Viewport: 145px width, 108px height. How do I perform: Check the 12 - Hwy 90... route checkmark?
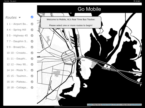pos(32,64)
